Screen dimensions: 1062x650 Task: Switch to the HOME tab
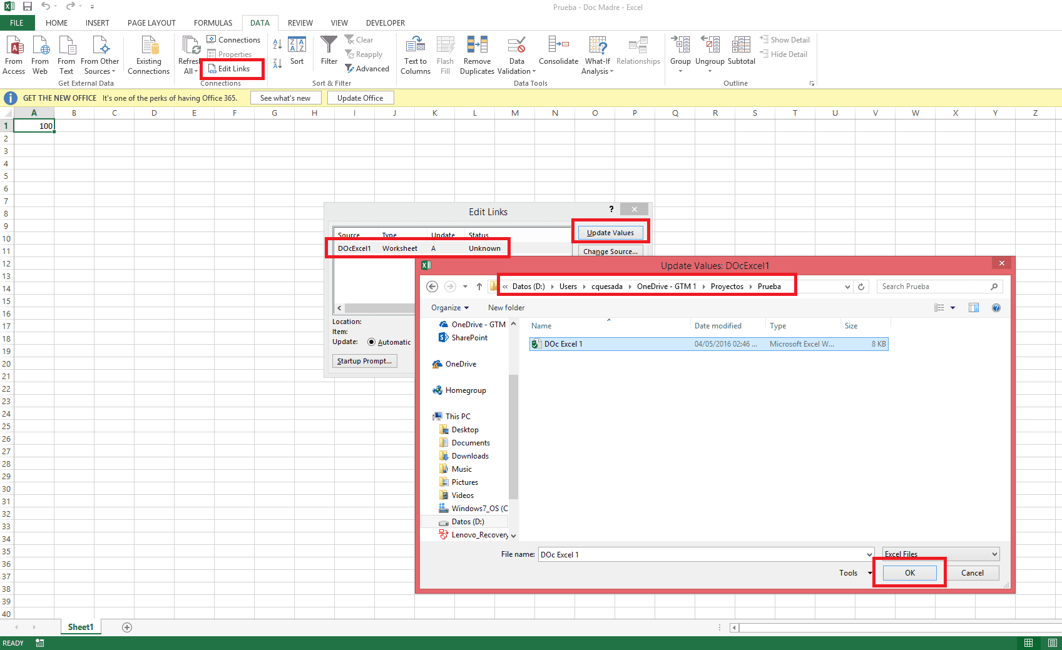pyautogui.click(x=56, y=23)
